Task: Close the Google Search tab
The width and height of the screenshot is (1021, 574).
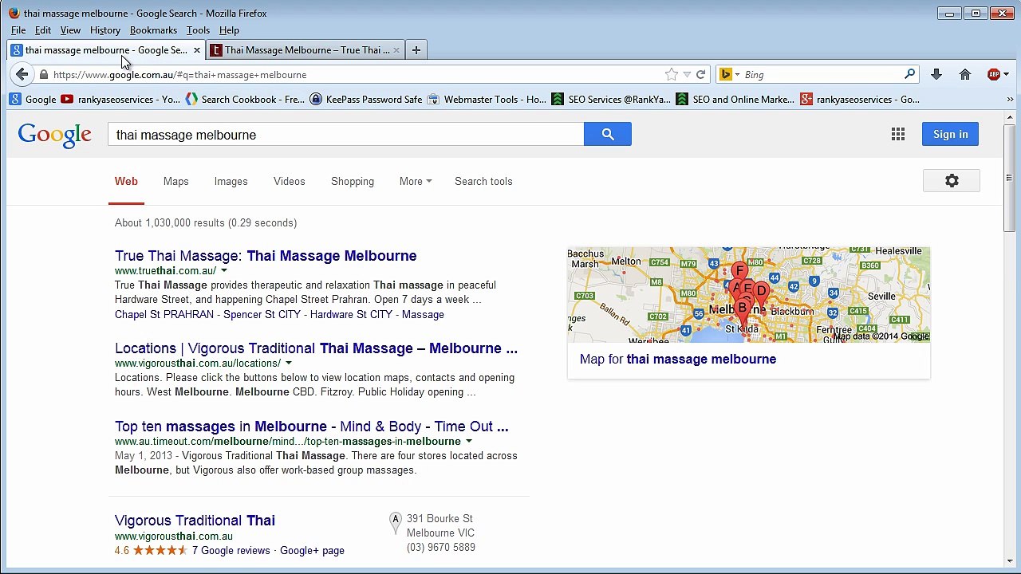Action: point(196,50)
